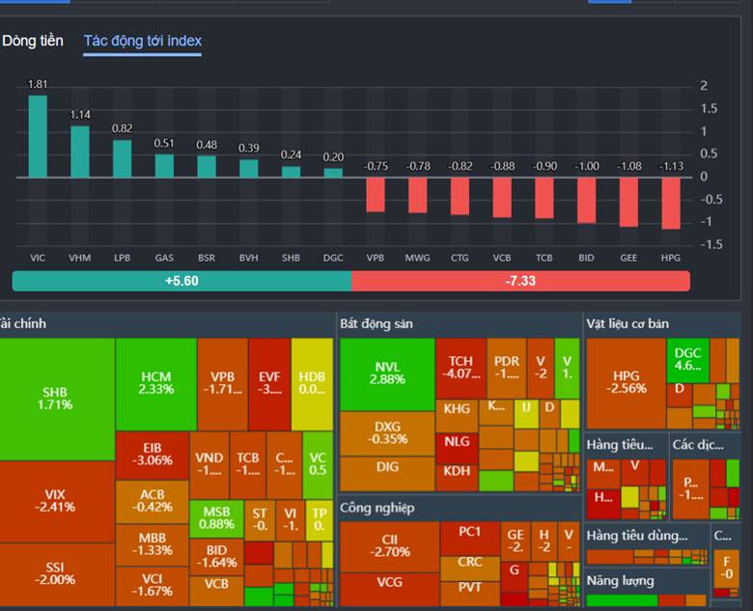Open the DXG -0.35% tile

tap(387, 433)
